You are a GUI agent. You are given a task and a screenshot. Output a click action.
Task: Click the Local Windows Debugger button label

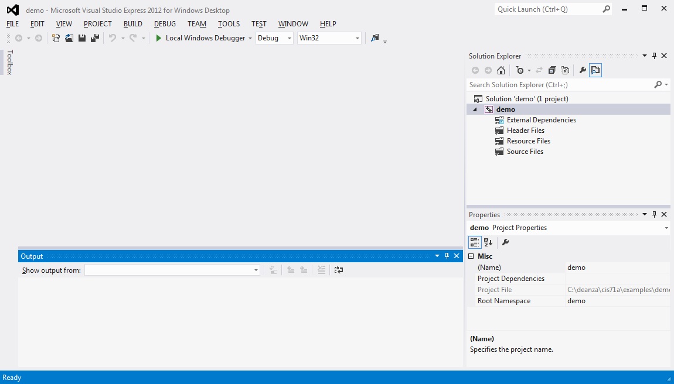tap(206, 38)
